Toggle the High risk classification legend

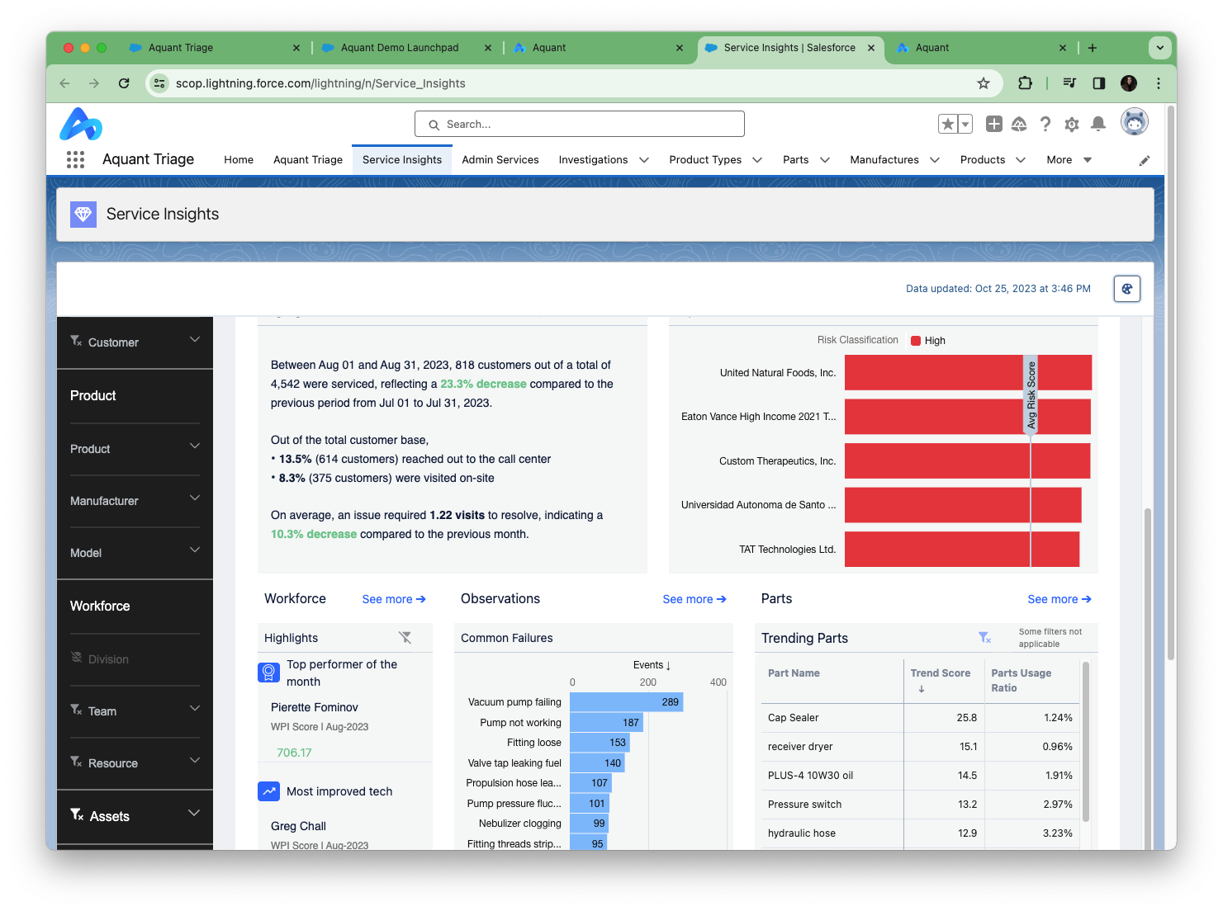928,341
